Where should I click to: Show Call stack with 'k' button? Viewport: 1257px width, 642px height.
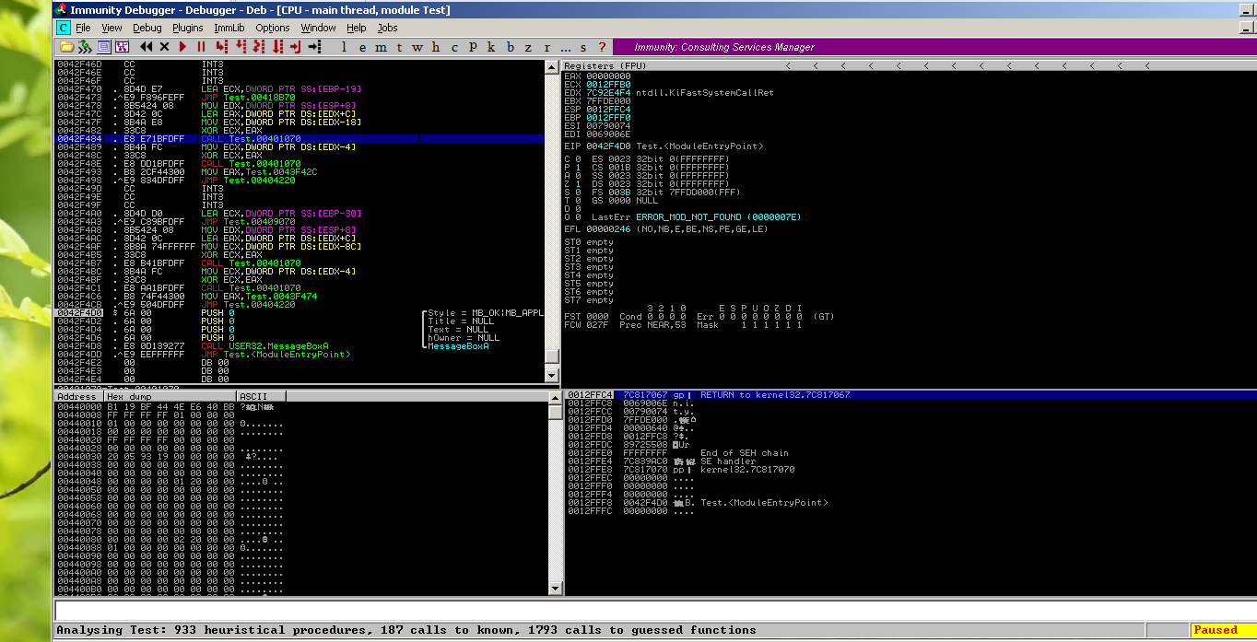(x=491, y=47)
